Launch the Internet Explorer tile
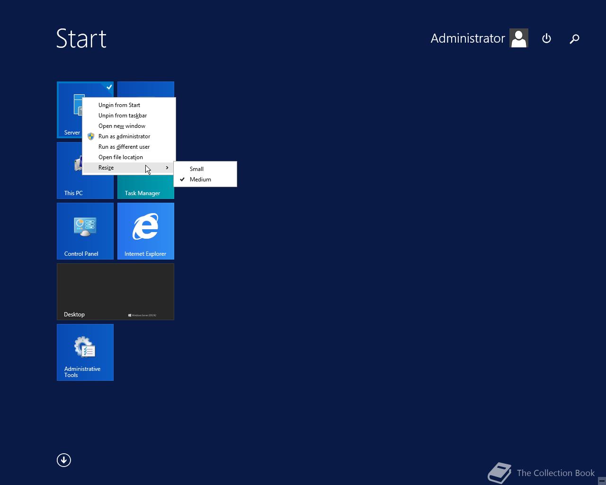This screenshot has width=606, height=485. (146, 231)
